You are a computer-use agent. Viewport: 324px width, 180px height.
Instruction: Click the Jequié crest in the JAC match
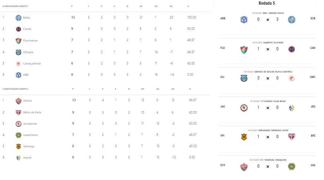(x=292, y=108)
